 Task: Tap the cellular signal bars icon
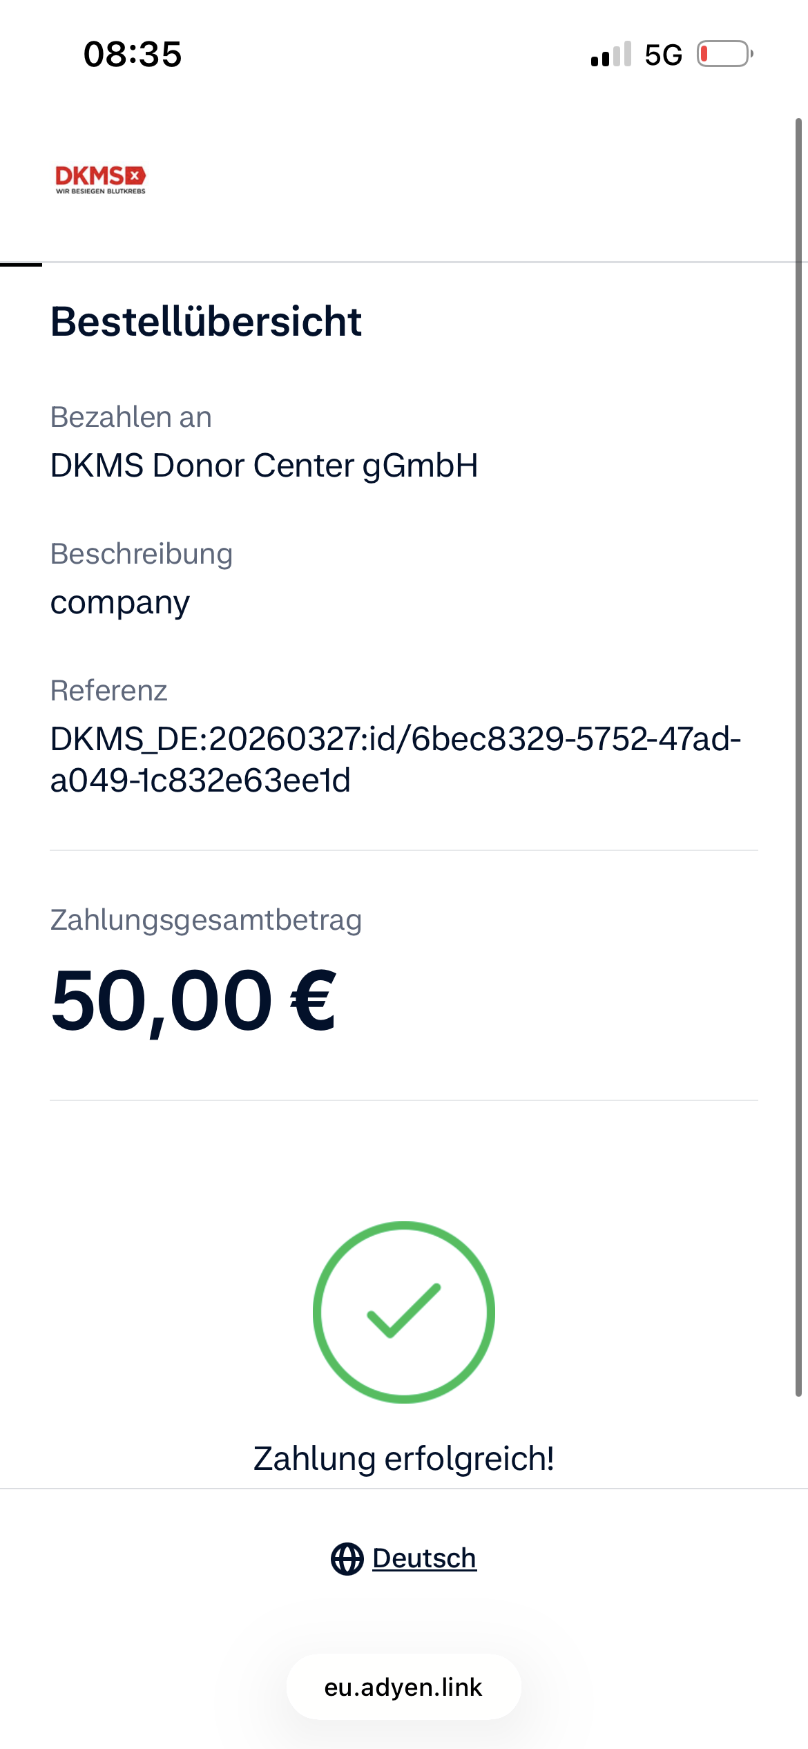tap(611, 54)
